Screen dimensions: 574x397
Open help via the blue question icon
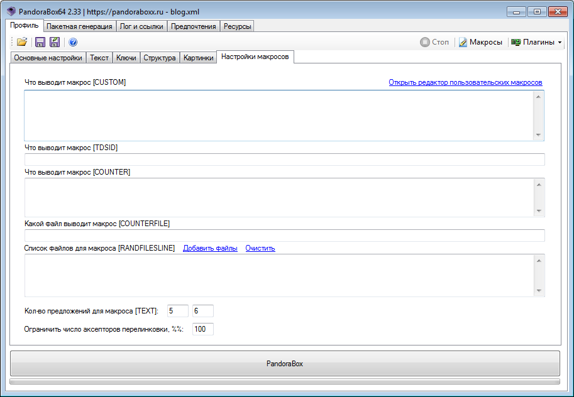point(73,42)
